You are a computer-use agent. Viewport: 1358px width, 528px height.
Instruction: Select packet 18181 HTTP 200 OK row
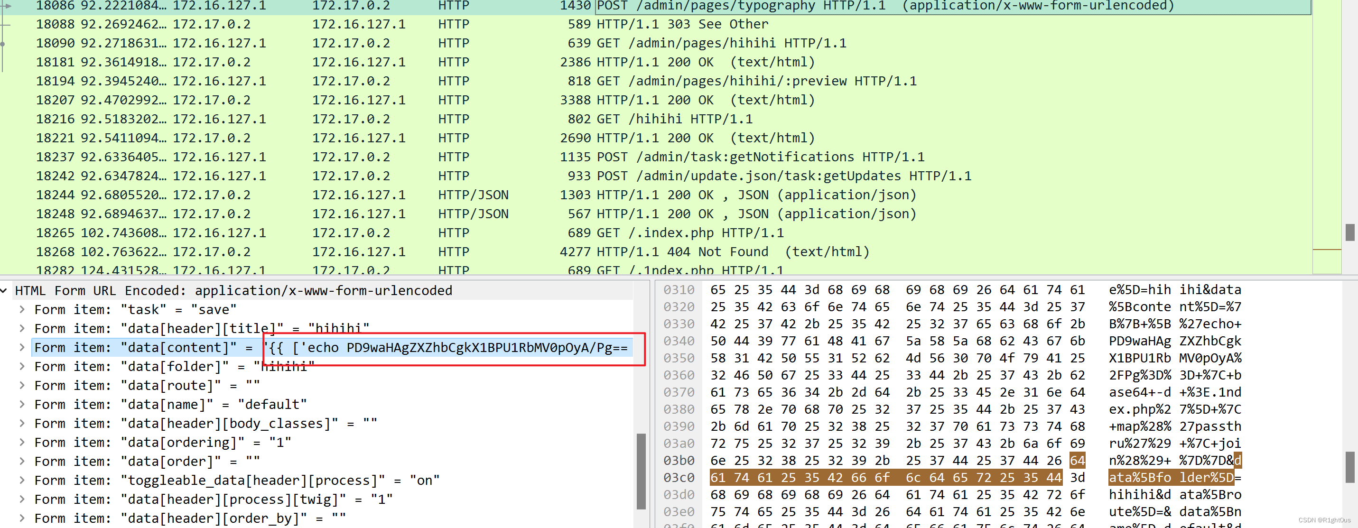pos(656,62)
